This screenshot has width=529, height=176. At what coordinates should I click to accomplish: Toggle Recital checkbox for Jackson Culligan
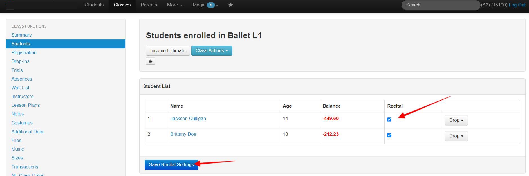tap(389, 119)
